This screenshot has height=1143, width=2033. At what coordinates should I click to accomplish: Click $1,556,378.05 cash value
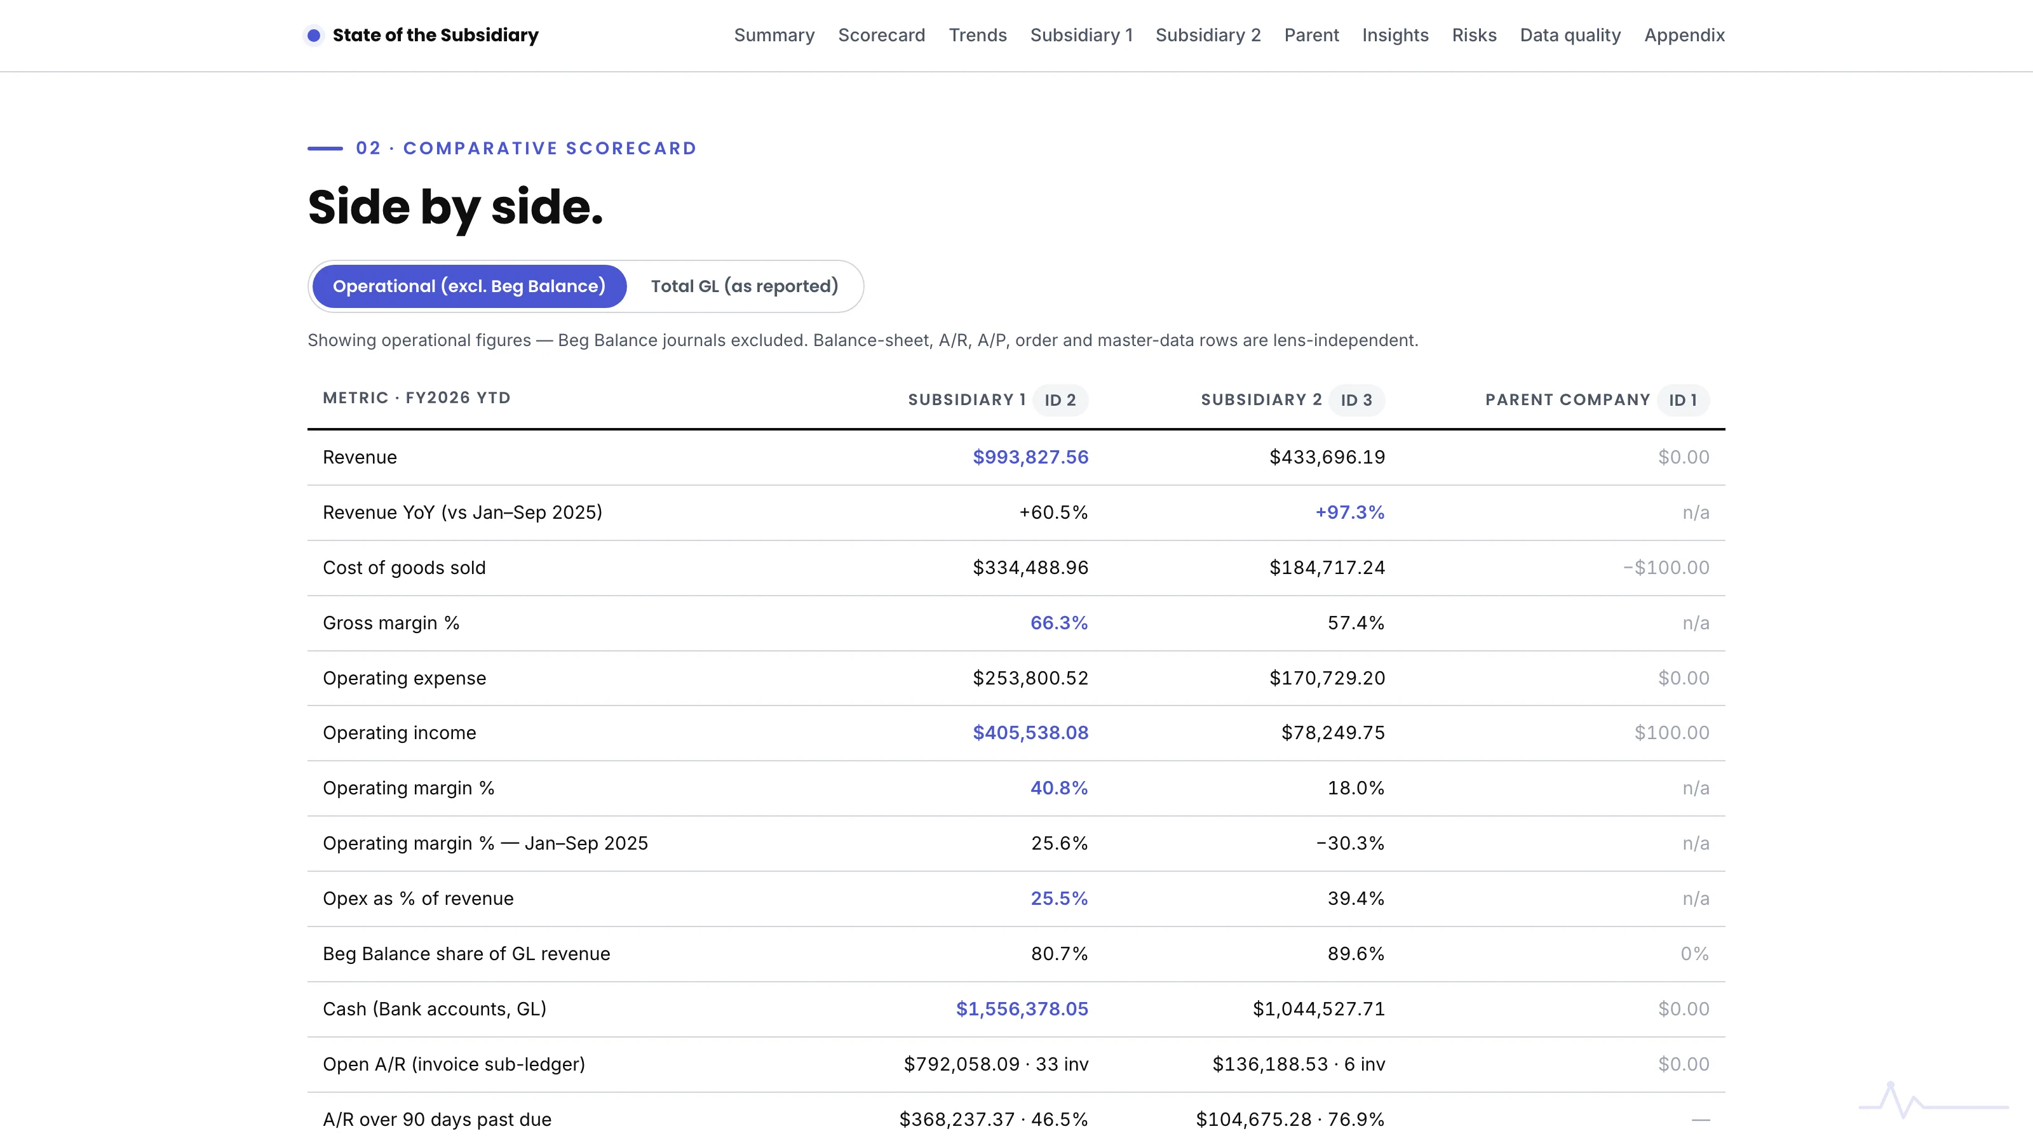[1021, 1009]
